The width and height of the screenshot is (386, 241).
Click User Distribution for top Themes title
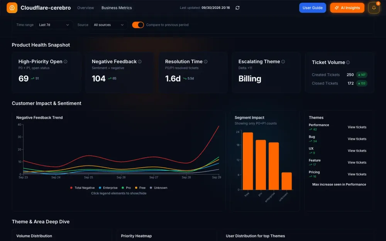[255, 236]
